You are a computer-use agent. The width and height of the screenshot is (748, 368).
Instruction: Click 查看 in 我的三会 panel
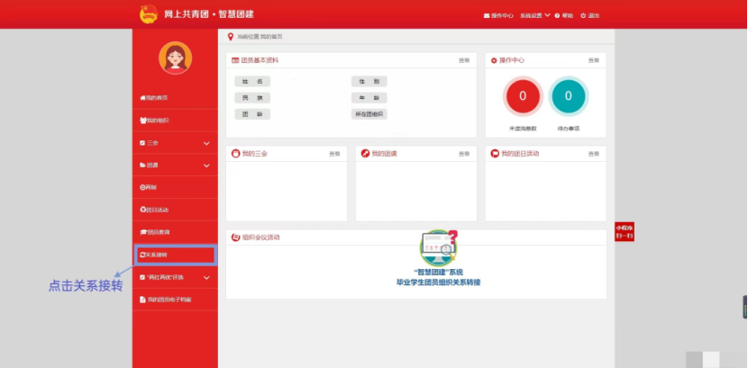coord(334,154)
